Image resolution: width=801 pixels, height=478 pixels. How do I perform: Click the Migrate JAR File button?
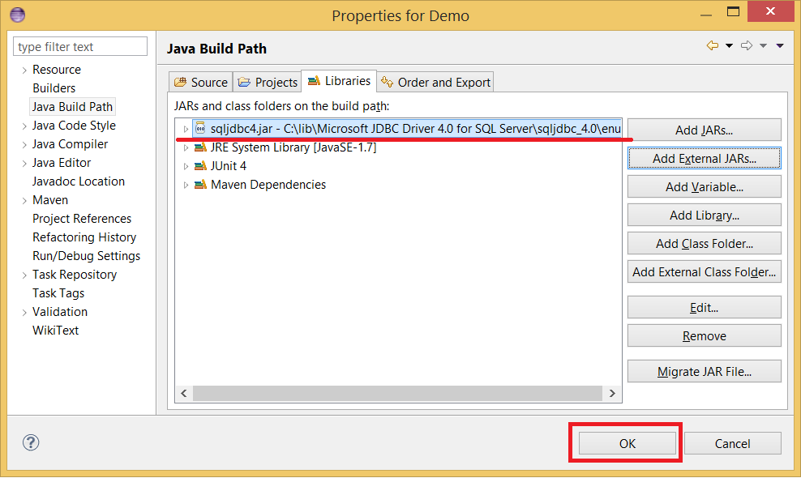tap(704, 371)
